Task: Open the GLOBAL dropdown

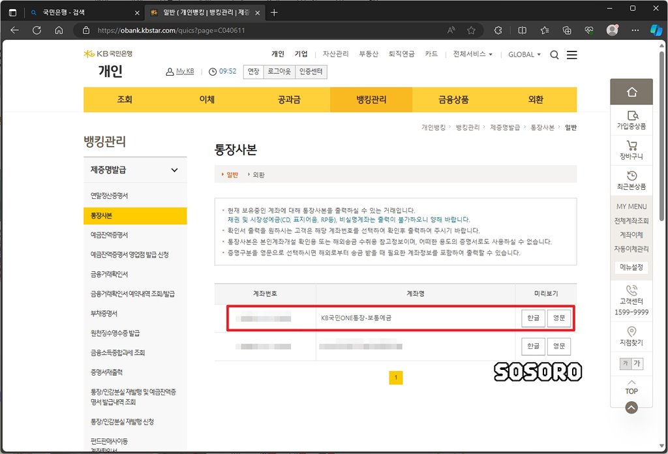Action: [524, 55]
